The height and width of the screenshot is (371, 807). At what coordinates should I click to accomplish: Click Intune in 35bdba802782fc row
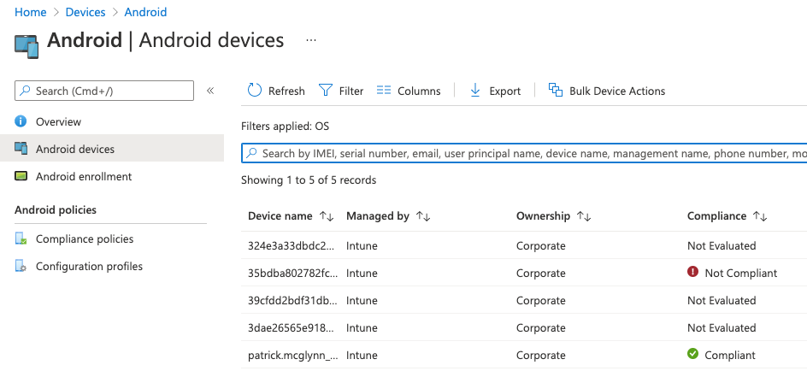[362, 274]
